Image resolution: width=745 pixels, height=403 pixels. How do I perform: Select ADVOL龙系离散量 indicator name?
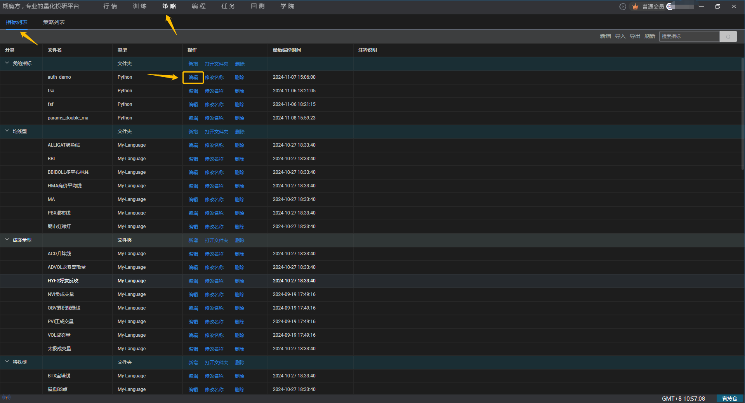(x=67, y=267)
